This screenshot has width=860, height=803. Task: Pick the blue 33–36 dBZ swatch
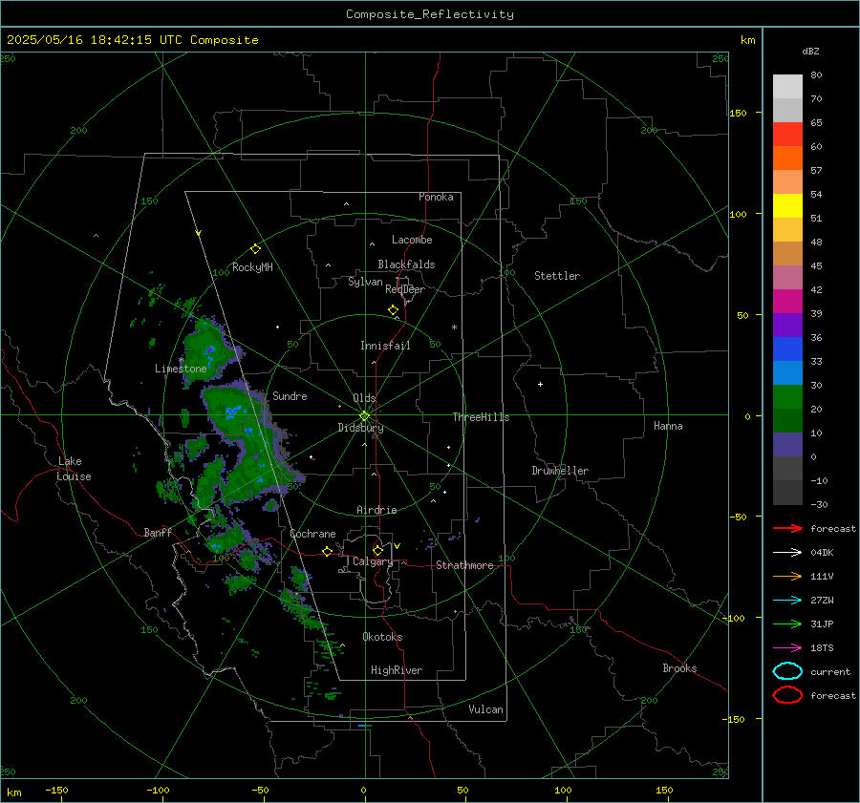pos(787,349)
